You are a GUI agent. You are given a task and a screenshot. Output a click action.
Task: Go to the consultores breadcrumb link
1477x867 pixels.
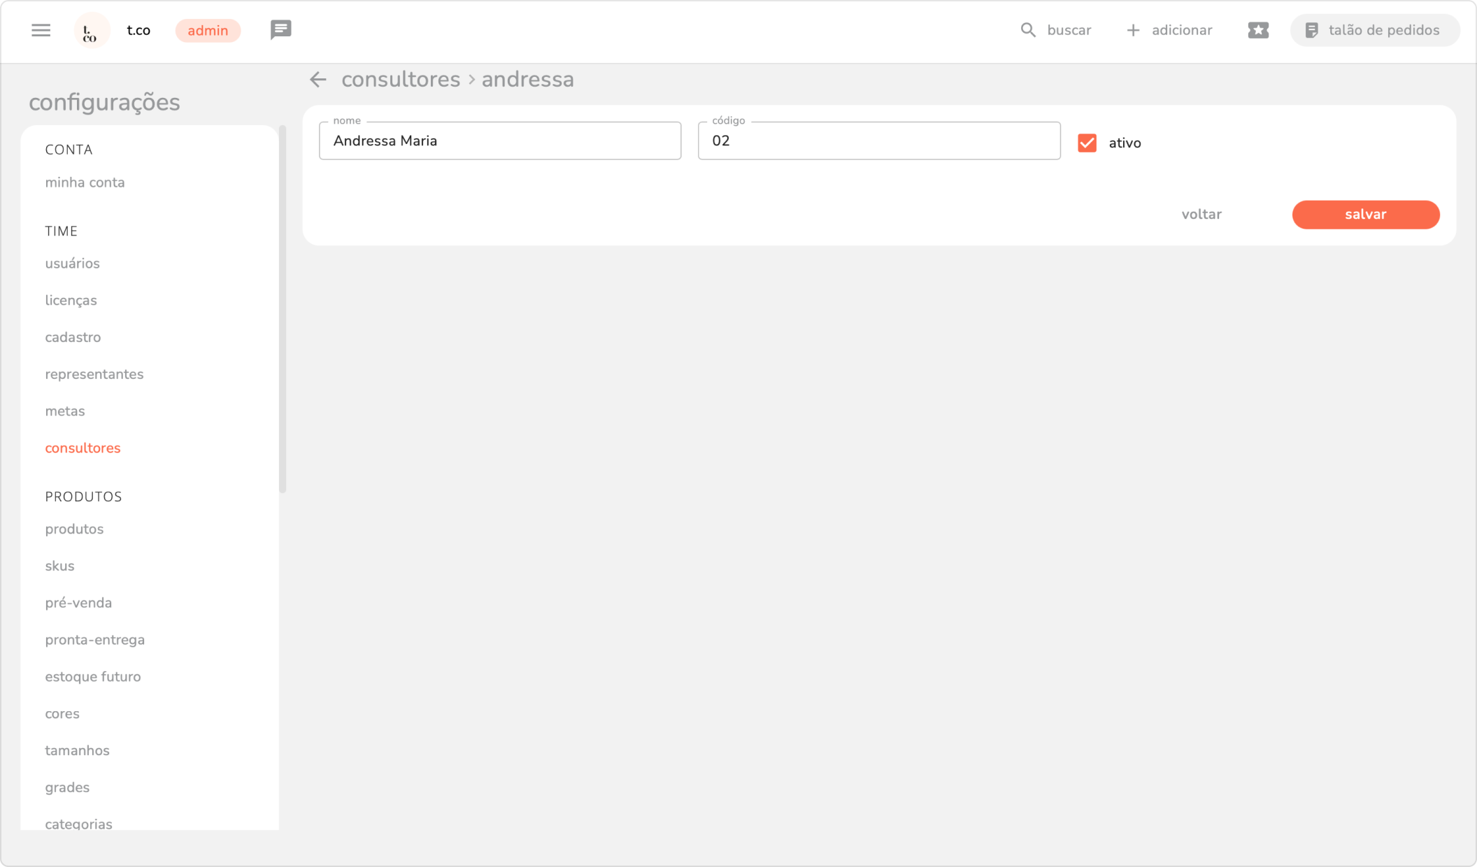(400, 80)
